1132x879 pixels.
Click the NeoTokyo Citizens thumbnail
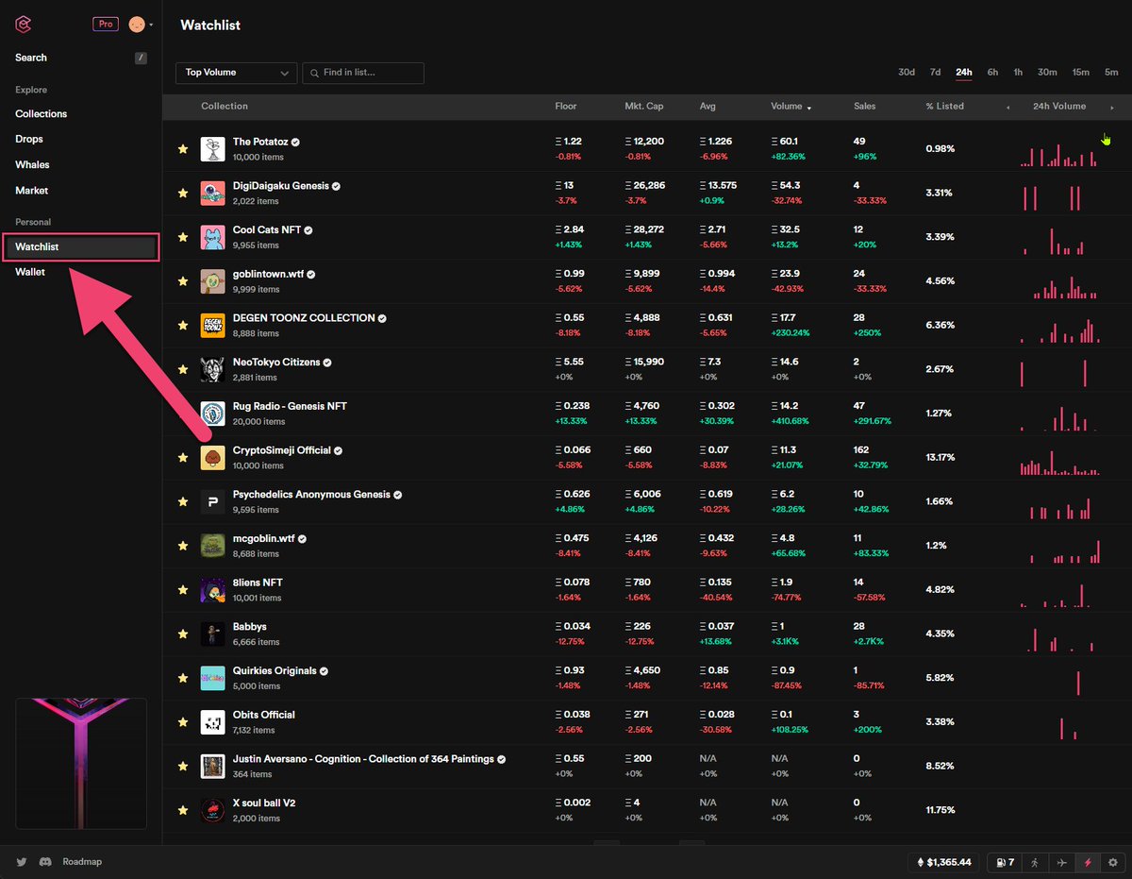212,369
